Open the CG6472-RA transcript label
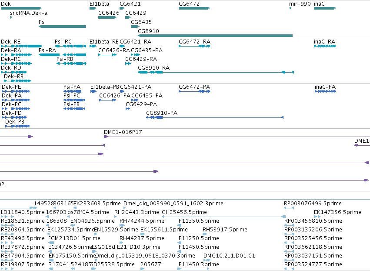The width and height of the screenshot is (370, 271). [195, 42]
